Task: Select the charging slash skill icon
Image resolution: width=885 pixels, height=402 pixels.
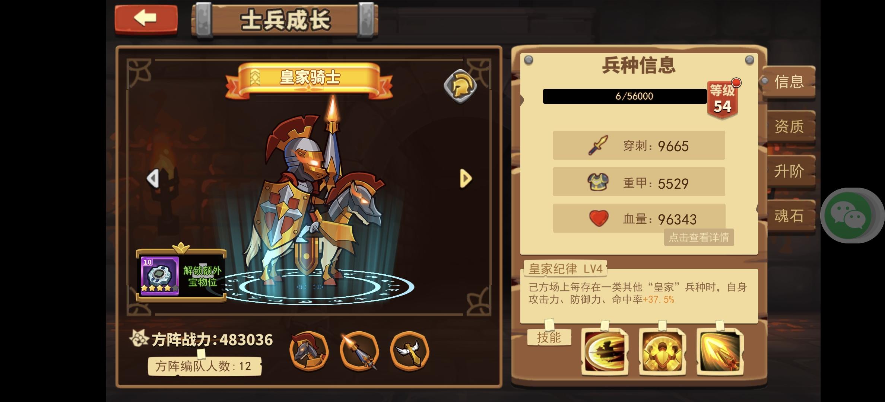Action: point(605,352)
